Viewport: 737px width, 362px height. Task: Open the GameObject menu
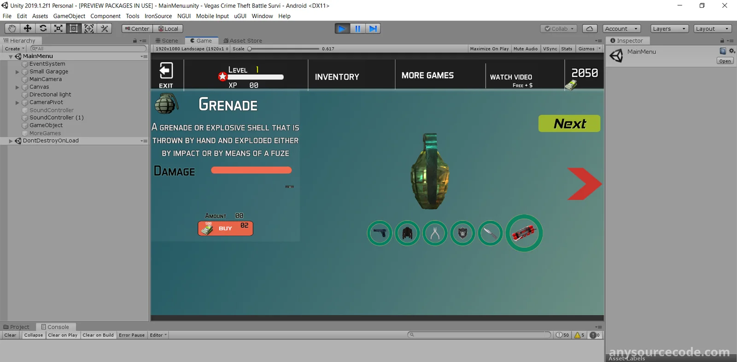pos(69,16)
